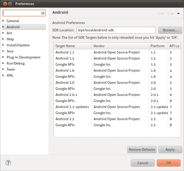The width and height of the screenshot is (184, 171).
Task: Open the back history dropdown arrow
Action: click(163, 14)
